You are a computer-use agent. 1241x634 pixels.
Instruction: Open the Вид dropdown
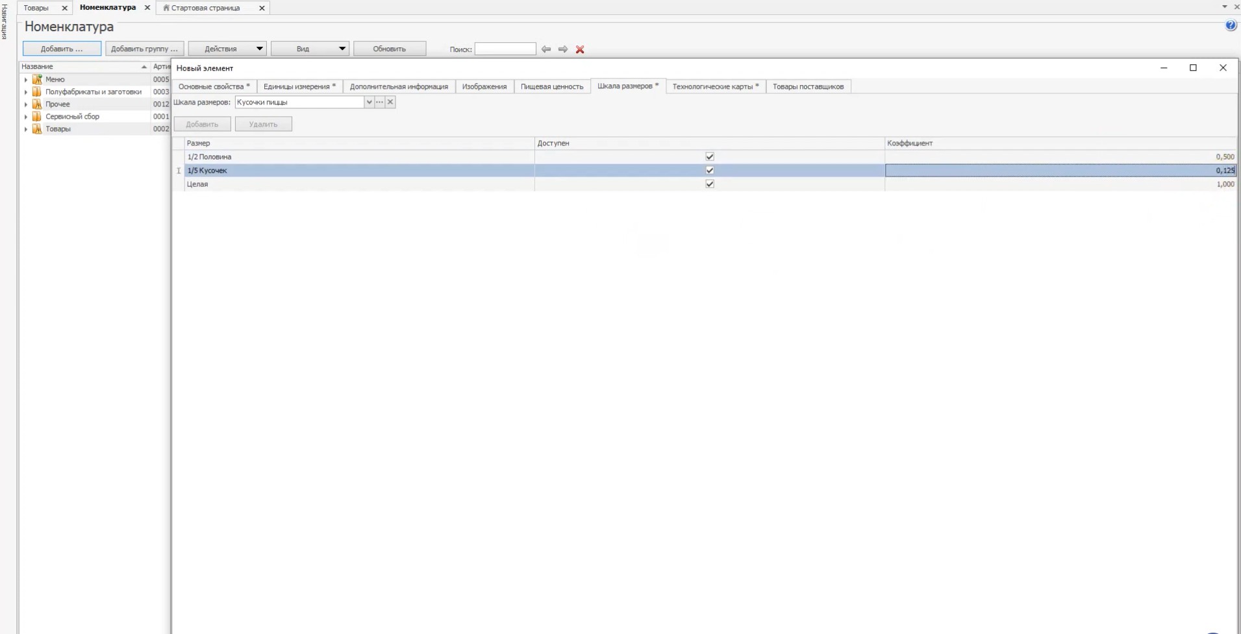click(310, 49)
